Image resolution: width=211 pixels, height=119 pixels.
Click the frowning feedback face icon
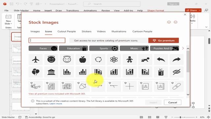click(175, 22)
